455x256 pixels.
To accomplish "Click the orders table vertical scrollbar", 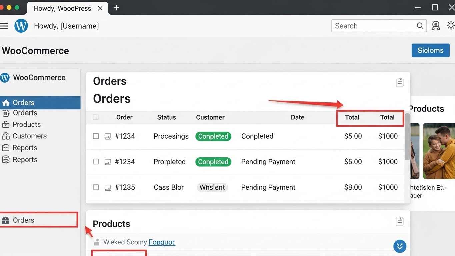I will tap(407, 137).
